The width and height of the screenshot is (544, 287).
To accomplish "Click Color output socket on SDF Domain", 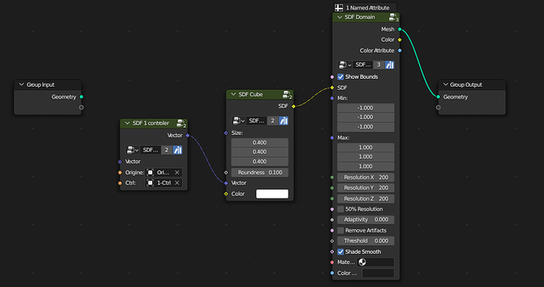I will point(400,40).
